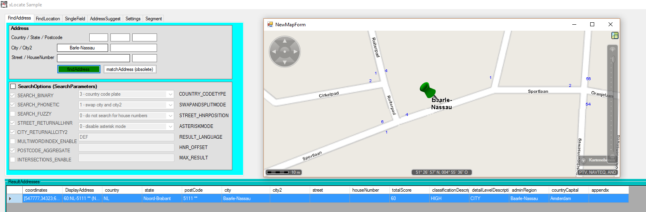Switch to the FindLocation tab

pyautogui.click(x=48, y=19)
